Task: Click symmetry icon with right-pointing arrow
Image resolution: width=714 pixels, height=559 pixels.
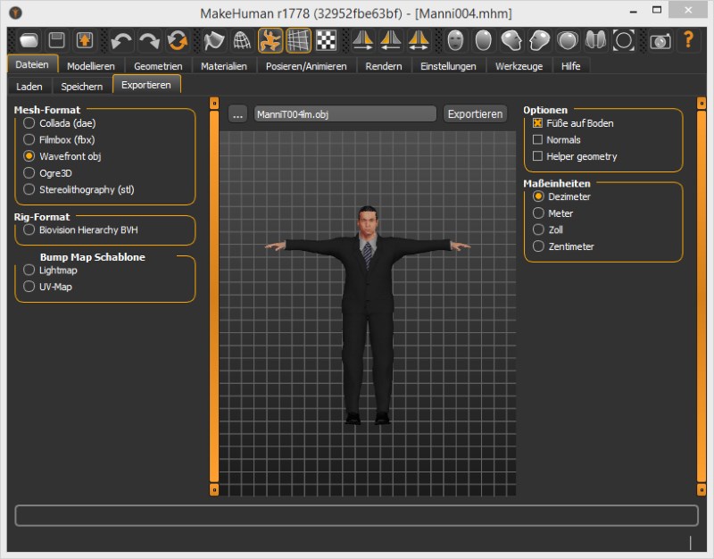Action: pos(363,40)
